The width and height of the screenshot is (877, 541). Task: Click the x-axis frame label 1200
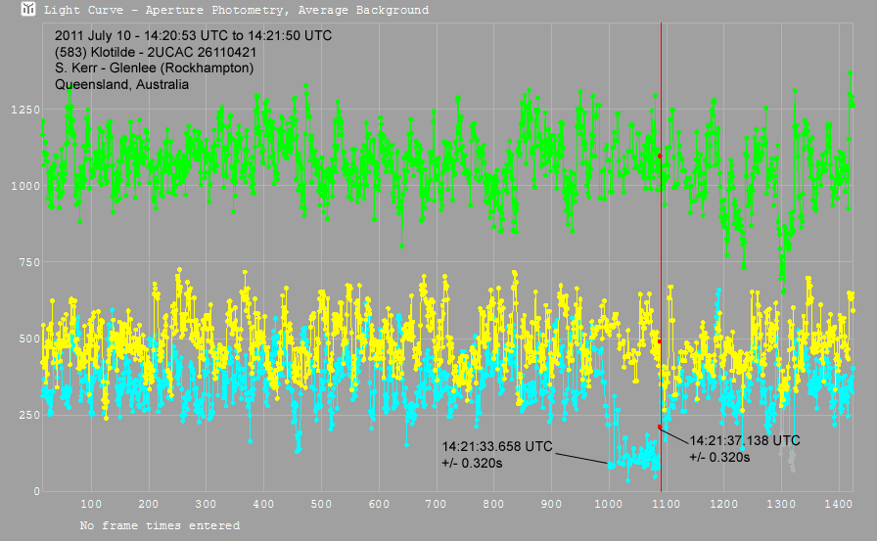[723, 504]
